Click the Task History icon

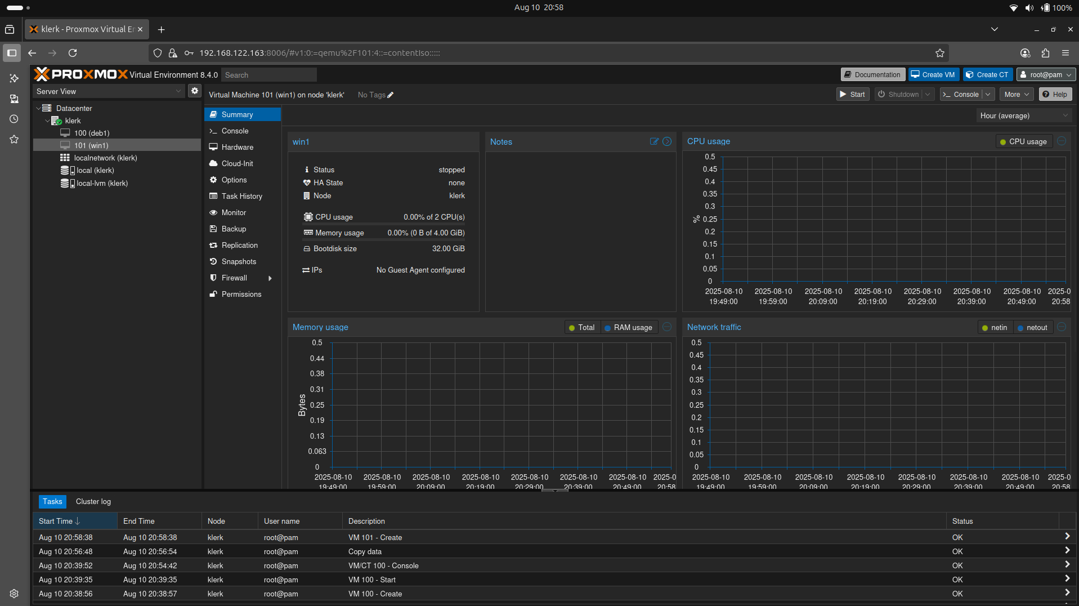click(x=213, y=196)
